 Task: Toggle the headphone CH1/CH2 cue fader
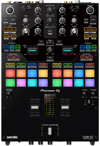click(x=89, y=101)
